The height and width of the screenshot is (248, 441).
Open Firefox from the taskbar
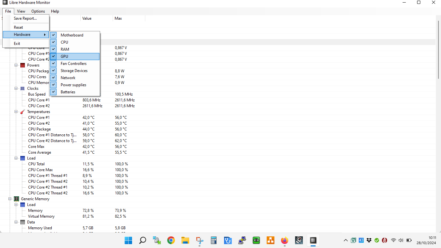(x=284, y=240)
